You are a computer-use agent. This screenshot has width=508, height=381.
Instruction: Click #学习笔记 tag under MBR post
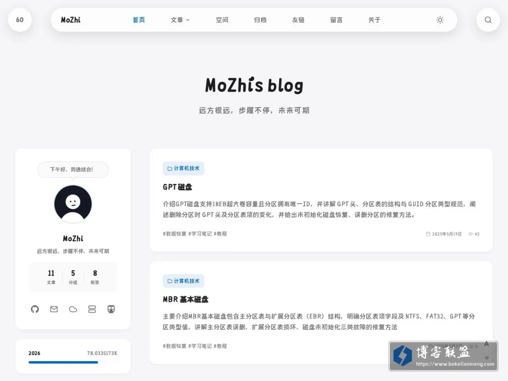(x=200, y=346)
